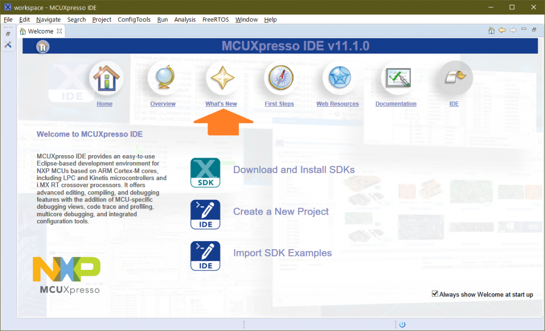Image resolution: width=545 pixels, height=331 pixels.
Task: Close the Welcome tab
Action: pos(60,31)
